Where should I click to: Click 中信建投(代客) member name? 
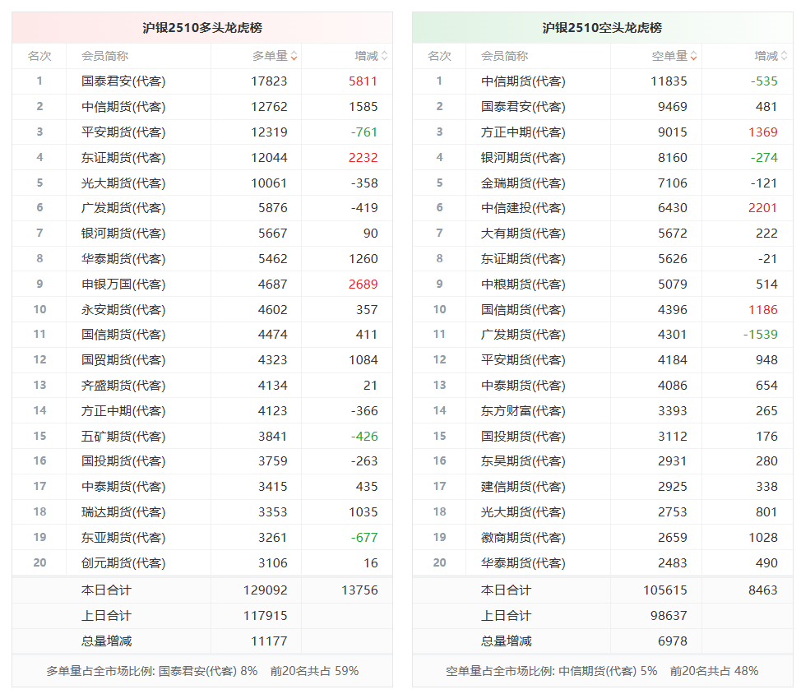click(x=524, y=208)
